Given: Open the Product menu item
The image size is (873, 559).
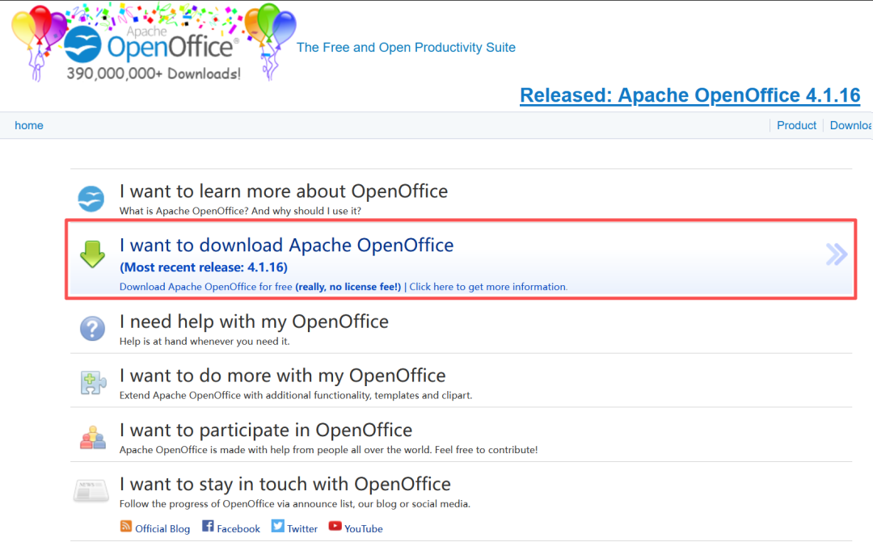Looking at the screenshot, I should [796, 126].
